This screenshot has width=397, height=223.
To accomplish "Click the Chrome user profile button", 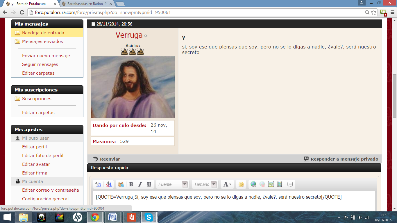I will pyautogui.click(x=361, y=2).
